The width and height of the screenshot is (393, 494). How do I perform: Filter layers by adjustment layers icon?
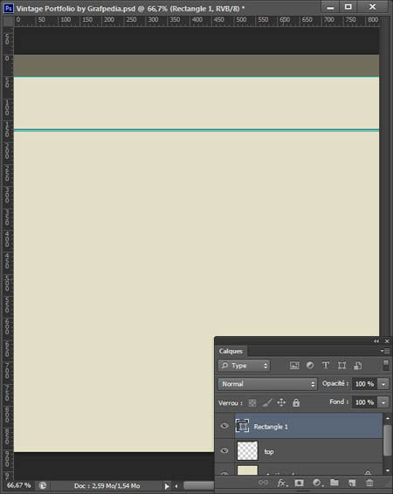click(x=310, y=365)
